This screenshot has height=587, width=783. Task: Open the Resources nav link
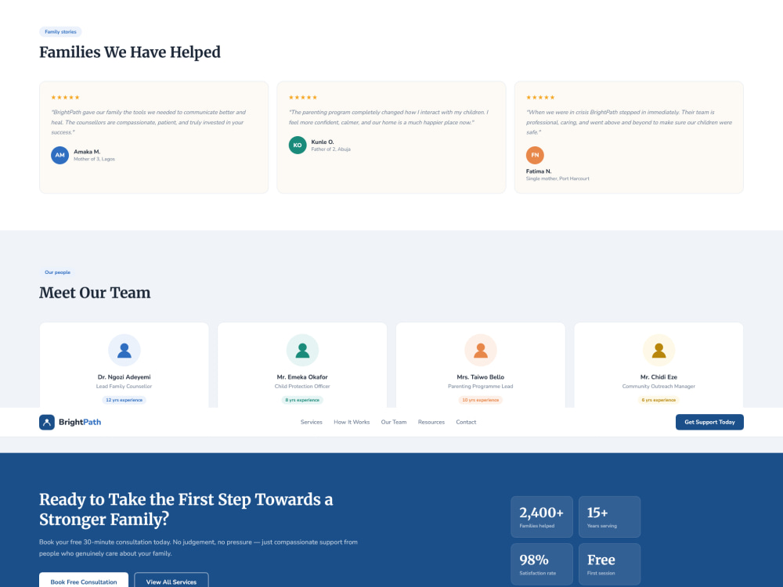(431, 423)
